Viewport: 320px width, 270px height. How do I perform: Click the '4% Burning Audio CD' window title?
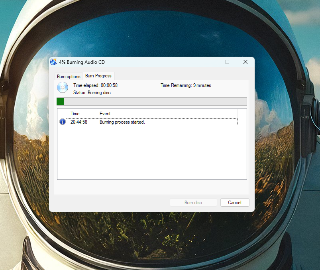[x=82, y=62]
